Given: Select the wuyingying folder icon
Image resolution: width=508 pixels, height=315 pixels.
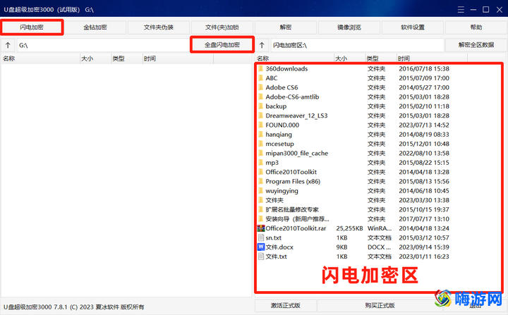Looking at the screenshot, I should [261, 191].
